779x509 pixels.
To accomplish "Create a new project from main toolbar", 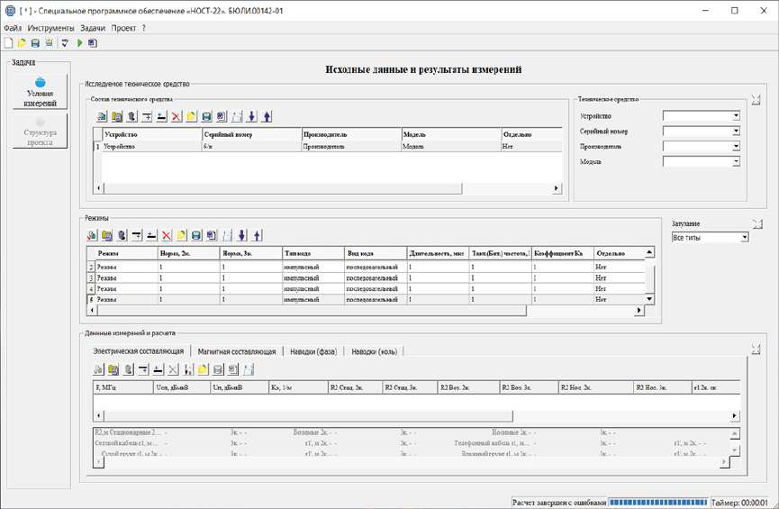I will pyautogui.click(x=8, y=43).
